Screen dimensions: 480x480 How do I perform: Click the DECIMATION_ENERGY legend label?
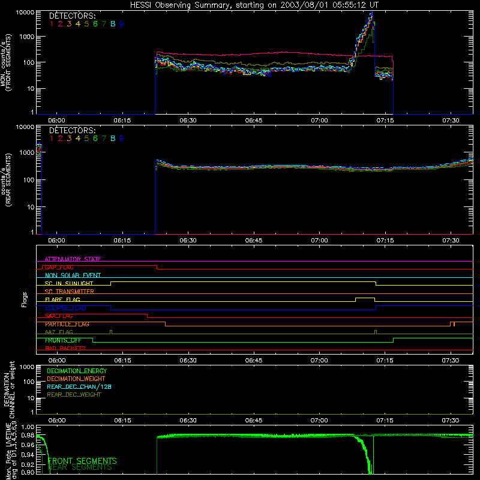(77, 371)
